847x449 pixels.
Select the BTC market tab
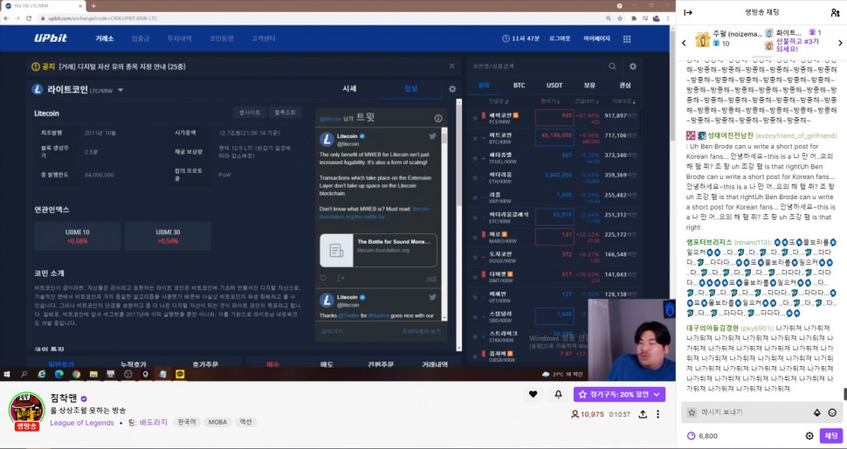coord(519,85)
